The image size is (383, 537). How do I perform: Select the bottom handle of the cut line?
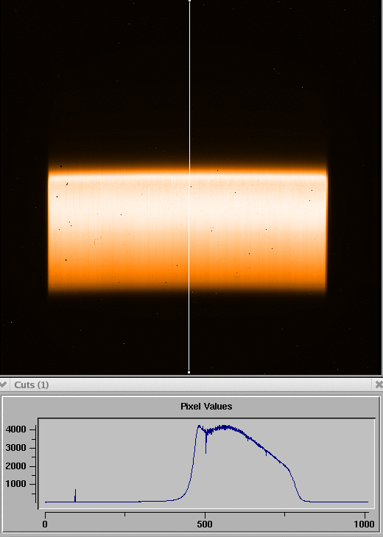coord(189,372)
